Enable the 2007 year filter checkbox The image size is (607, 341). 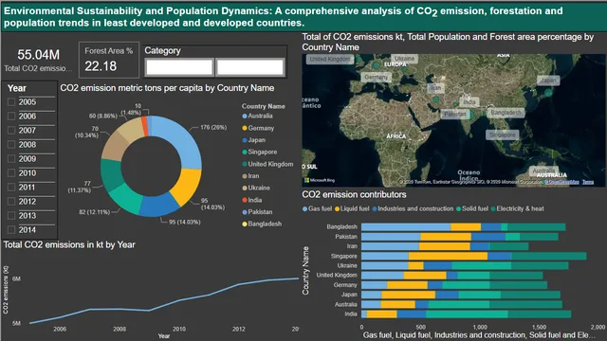(x=11, y=131)
